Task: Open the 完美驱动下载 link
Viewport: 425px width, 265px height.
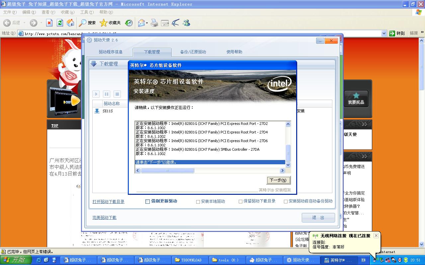Action: tap(104, 218)
